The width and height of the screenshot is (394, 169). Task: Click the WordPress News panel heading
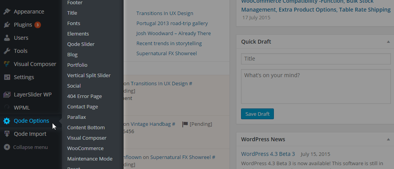[x=263, y=139]
